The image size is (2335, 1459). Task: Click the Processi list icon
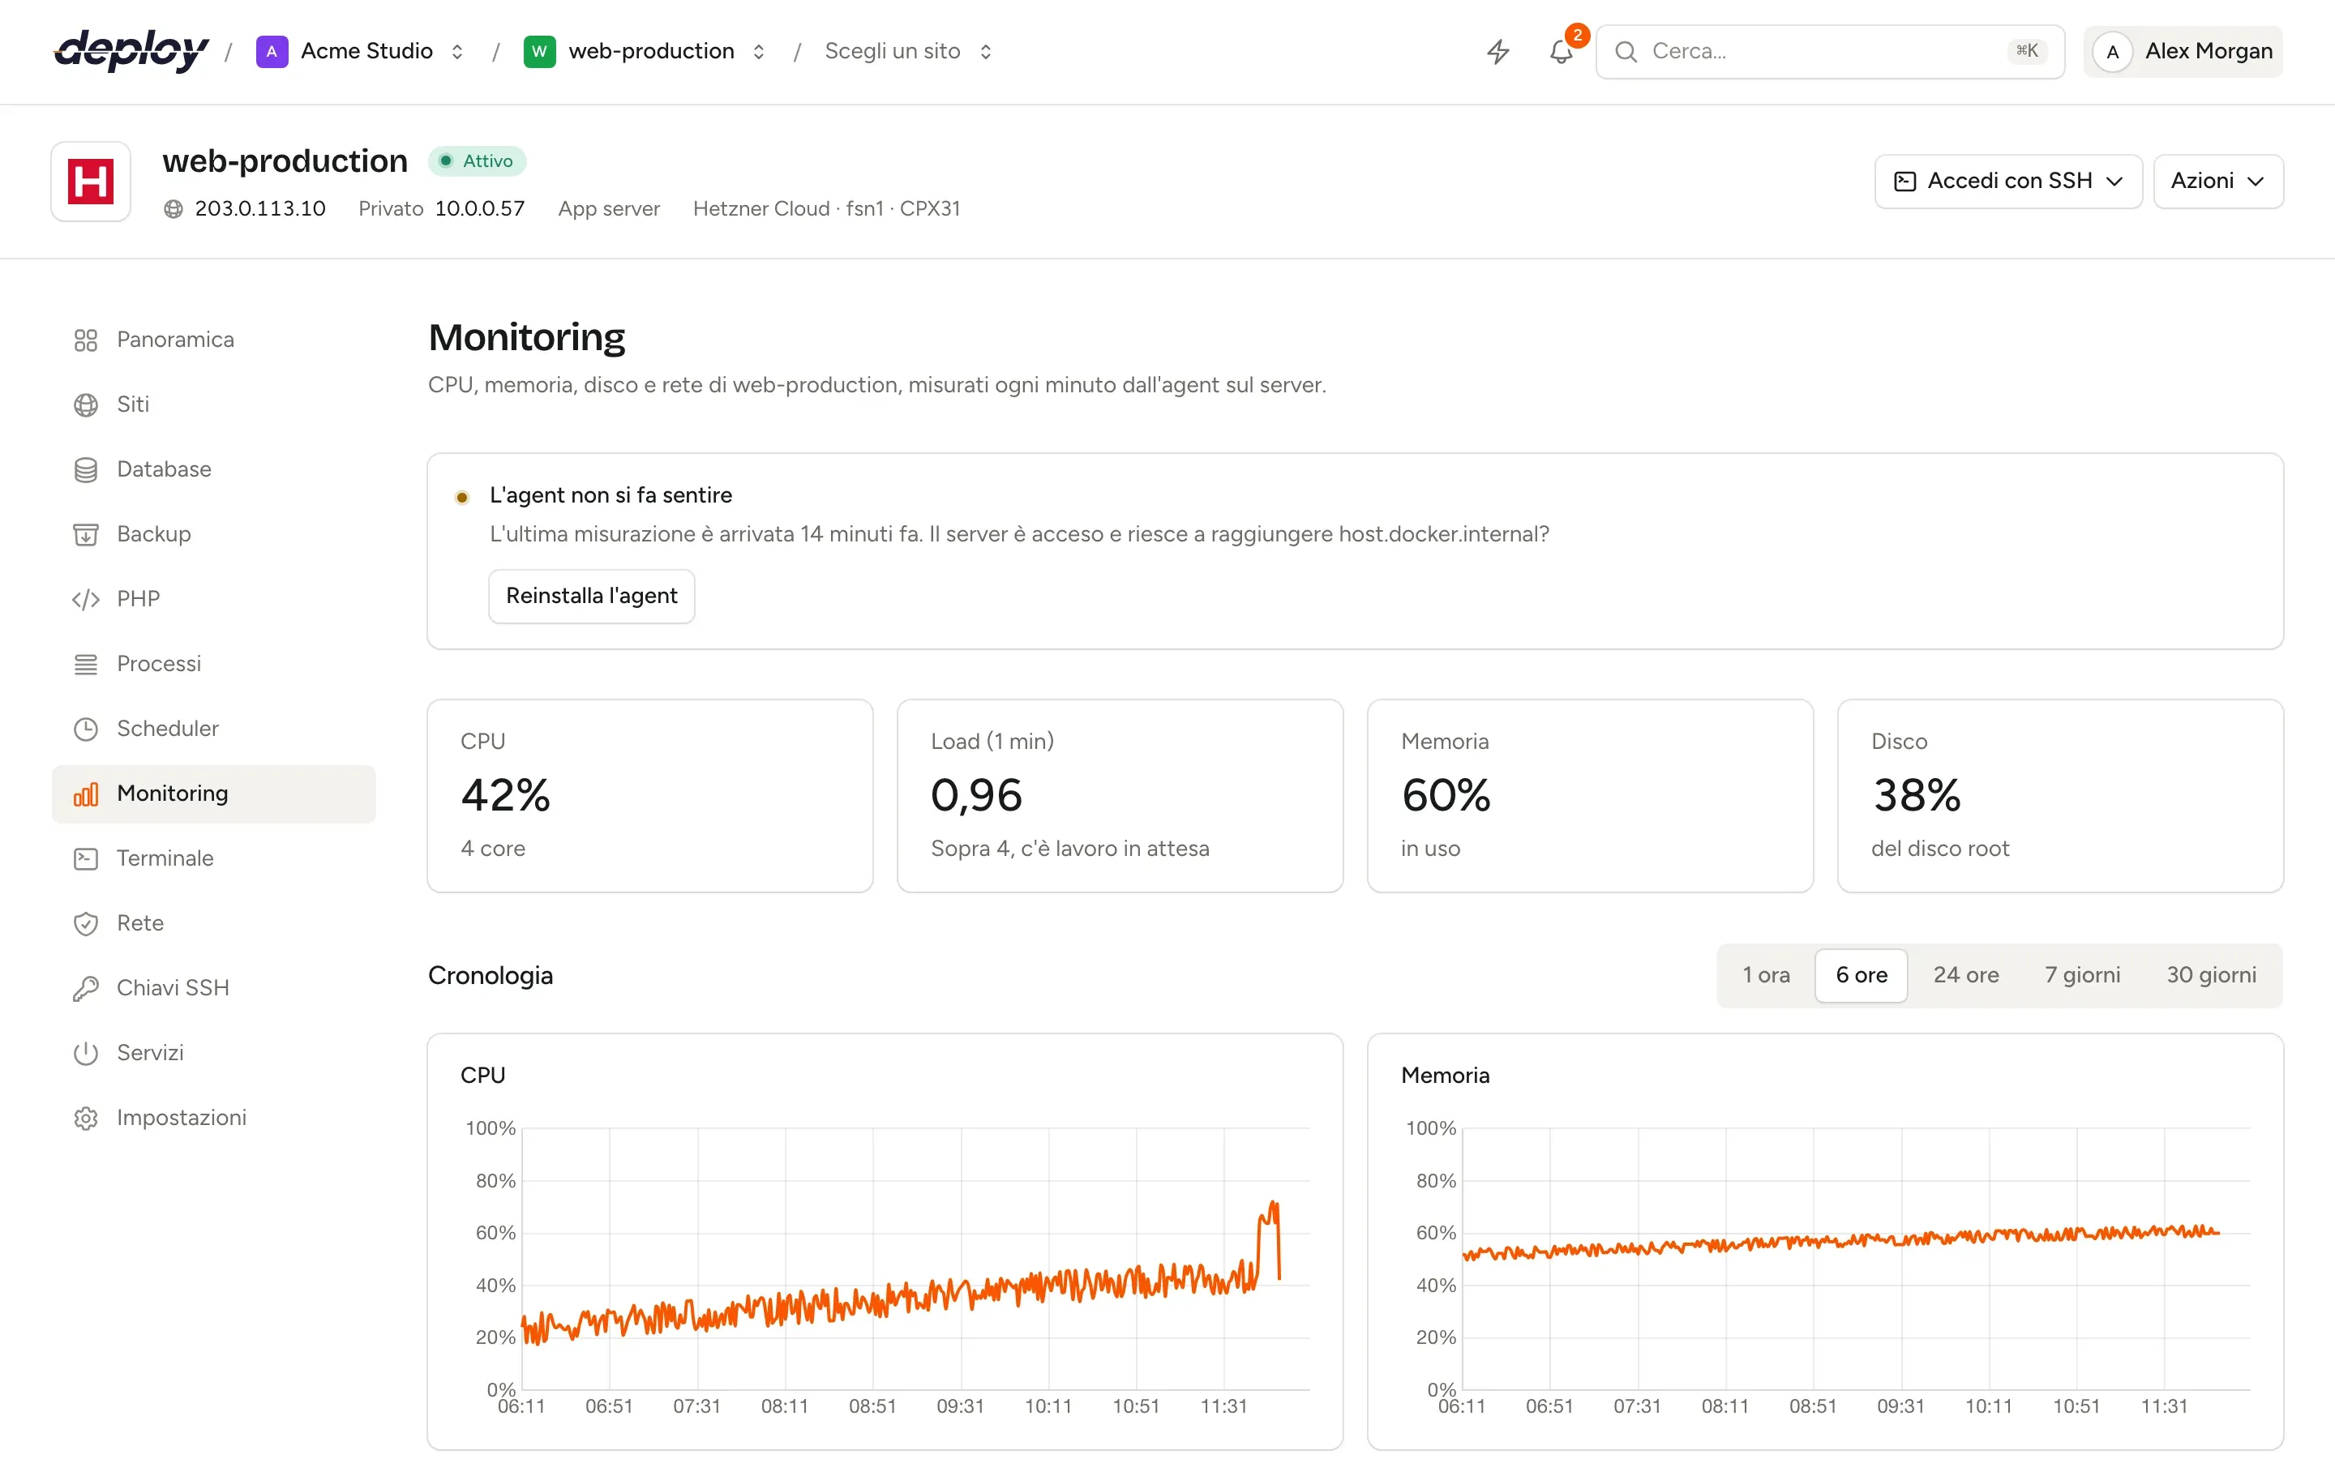(86, 664)
